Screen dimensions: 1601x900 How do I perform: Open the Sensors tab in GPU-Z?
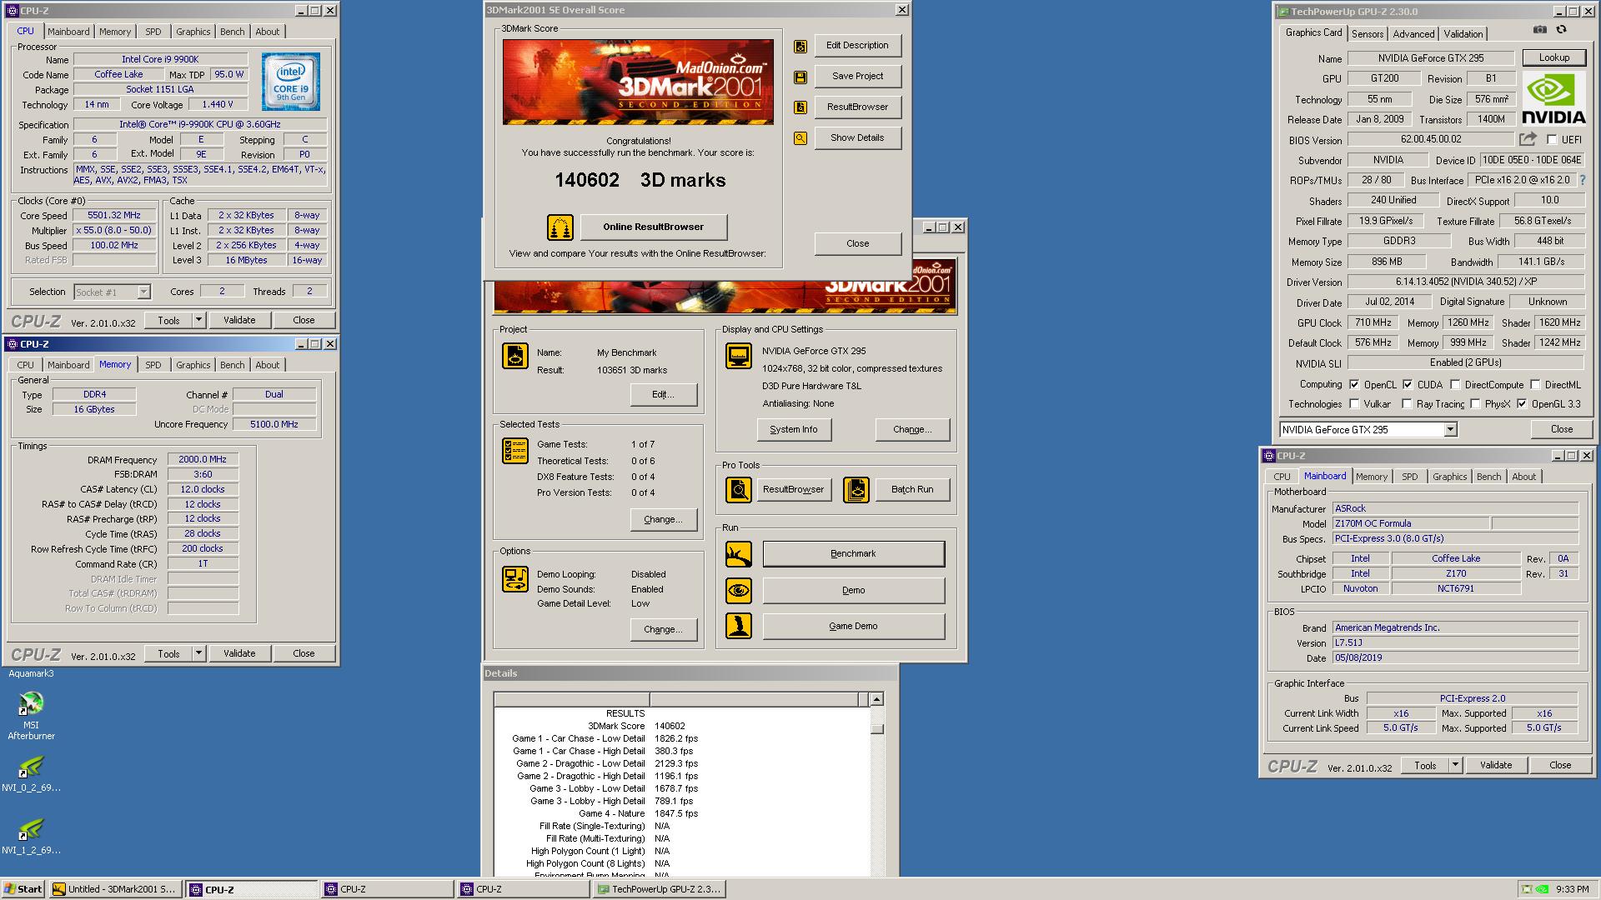1368,34
